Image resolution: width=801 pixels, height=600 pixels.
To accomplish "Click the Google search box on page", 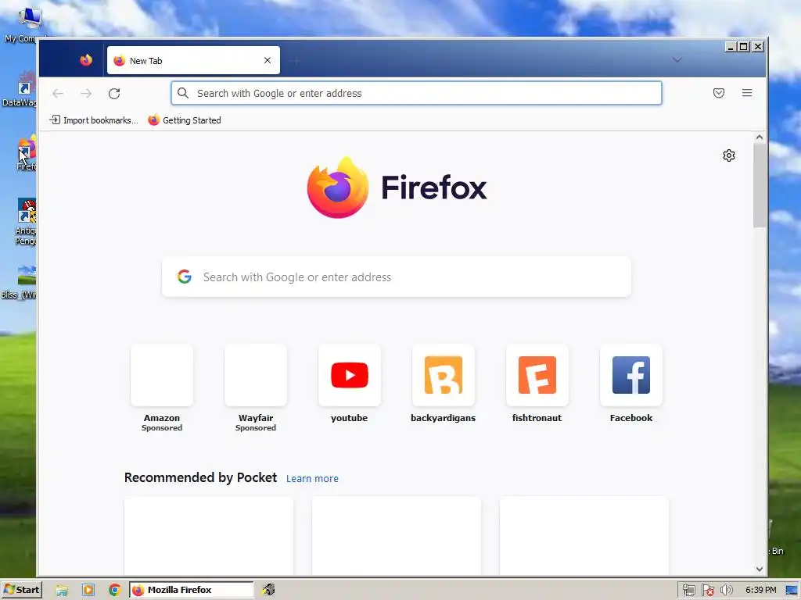I will tap(397, 277).
